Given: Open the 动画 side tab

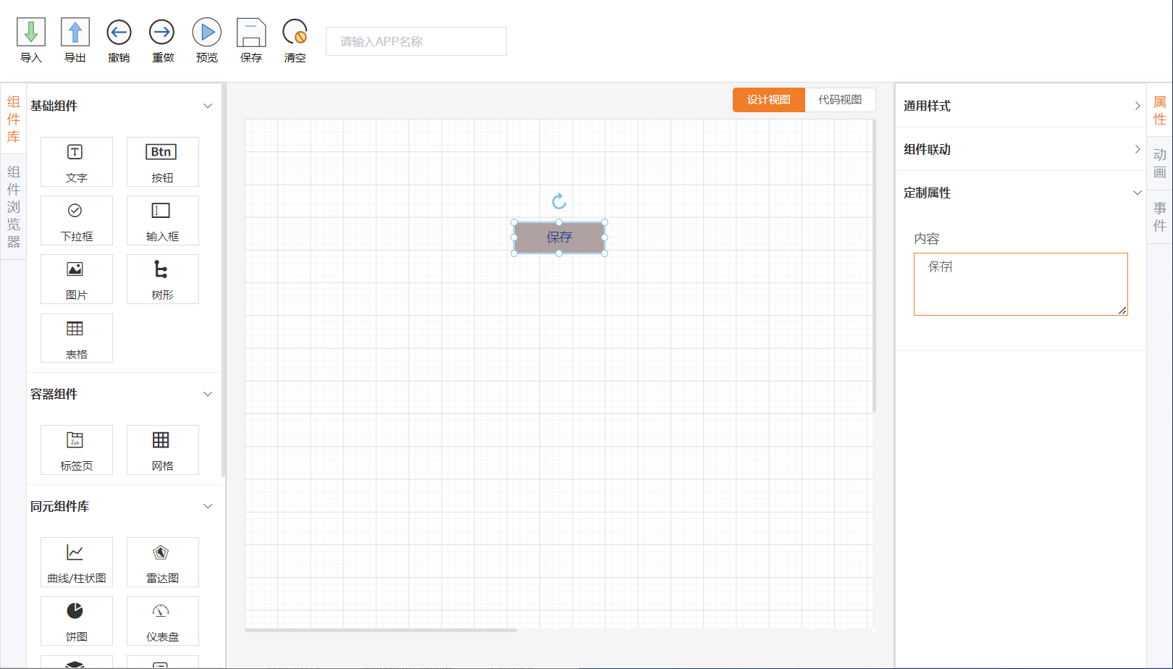Looking at the screenshot, I should pyautogui.click(x=1160, y=164).
